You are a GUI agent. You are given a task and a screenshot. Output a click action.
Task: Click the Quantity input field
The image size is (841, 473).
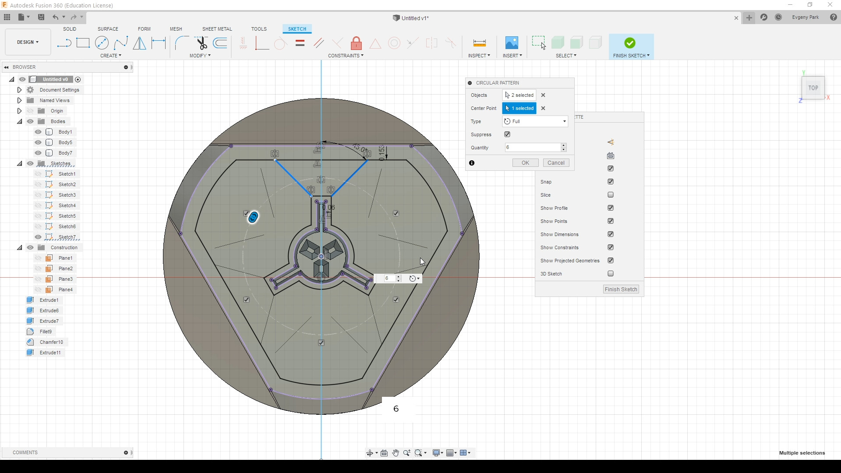(x=533, y=148)
